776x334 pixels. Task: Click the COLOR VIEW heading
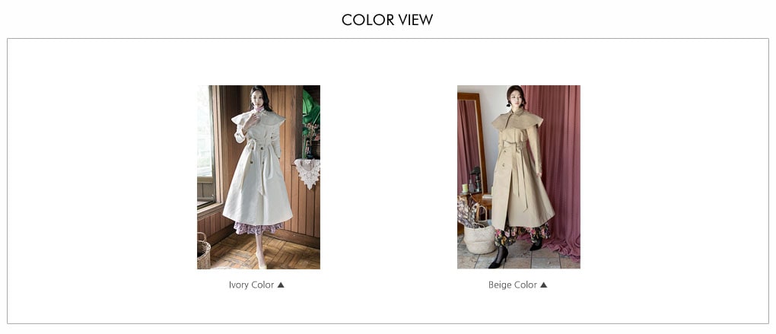[387, 20]
